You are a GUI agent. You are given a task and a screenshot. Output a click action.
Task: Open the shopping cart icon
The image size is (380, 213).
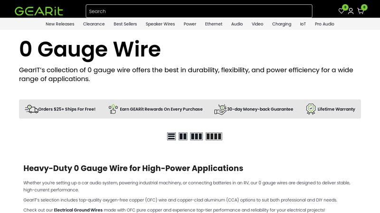(361, 11)
